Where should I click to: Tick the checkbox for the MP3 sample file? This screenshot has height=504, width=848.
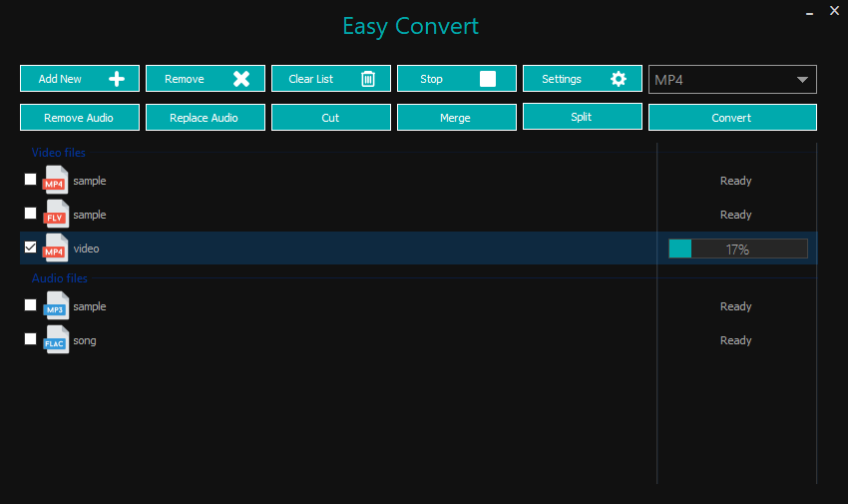tap(30, 305)
